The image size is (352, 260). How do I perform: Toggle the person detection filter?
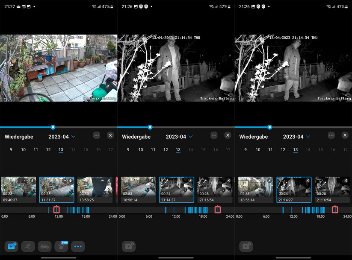28,246
